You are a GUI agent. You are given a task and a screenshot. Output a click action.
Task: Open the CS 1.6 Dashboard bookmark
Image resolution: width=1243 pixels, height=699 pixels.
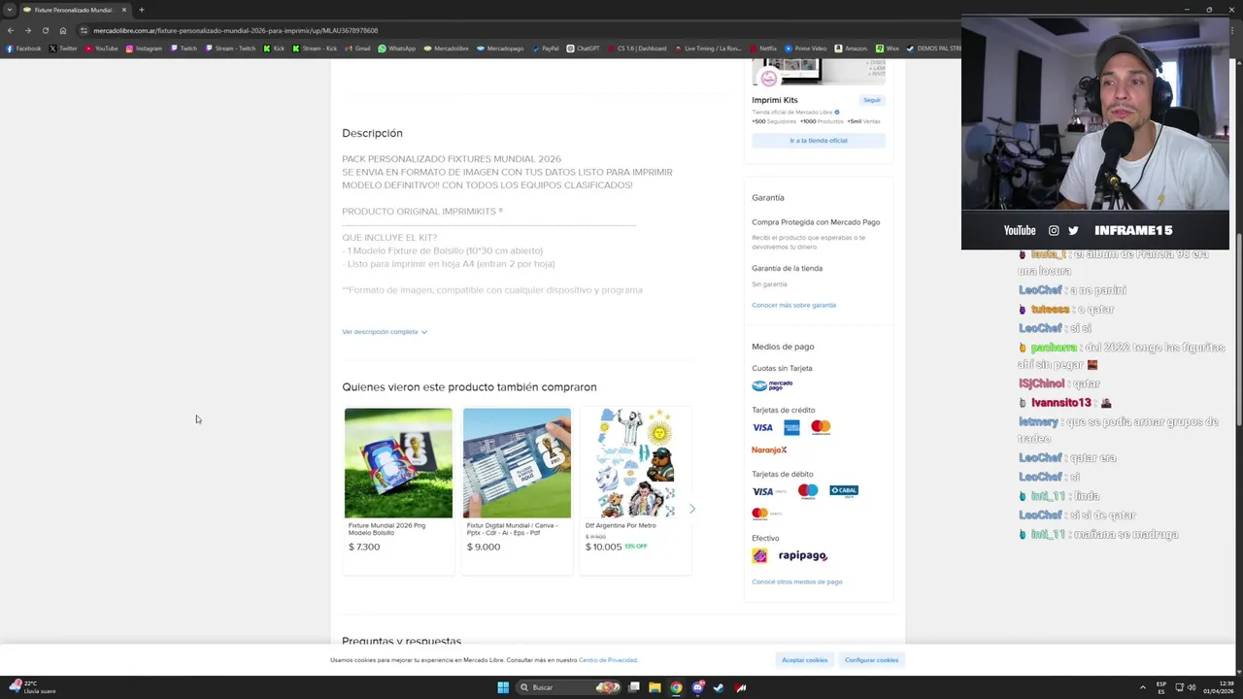point(636,49)
